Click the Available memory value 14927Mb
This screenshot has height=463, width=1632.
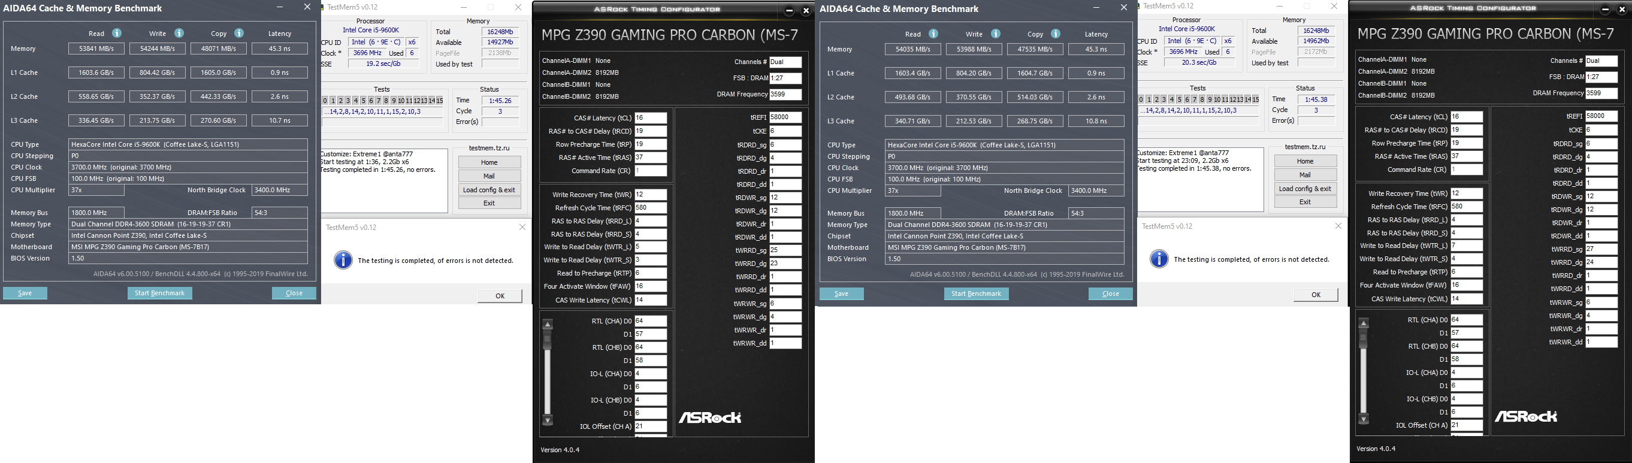500,43
